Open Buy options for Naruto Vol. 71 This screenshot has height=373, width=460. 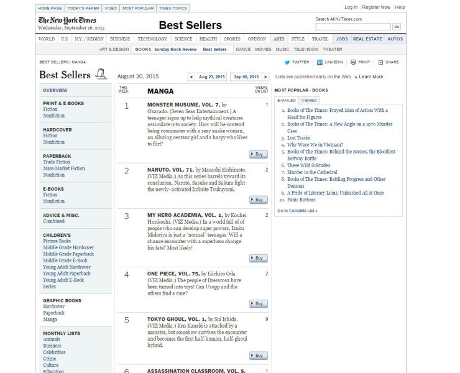[x=259, y=200]
